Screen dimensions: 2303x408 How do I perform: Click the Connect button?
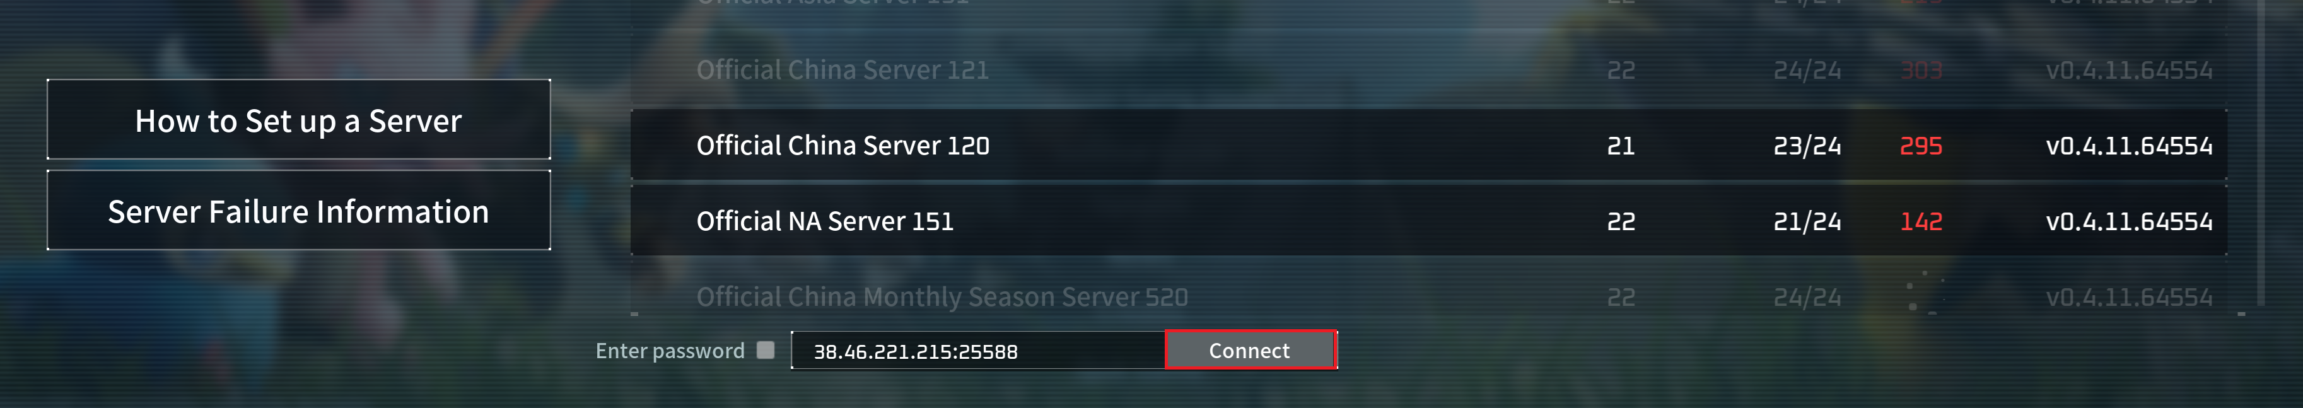tap(1251, 350)
